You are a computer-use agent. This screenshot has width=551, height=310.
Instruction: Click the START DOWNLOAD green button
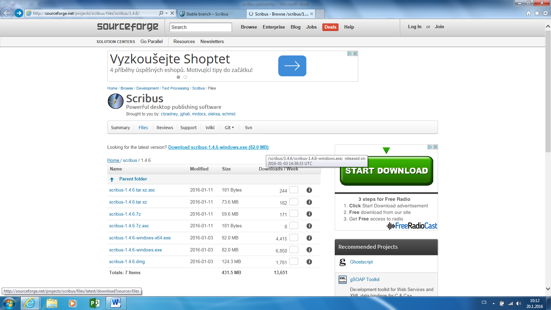[386, 171]
